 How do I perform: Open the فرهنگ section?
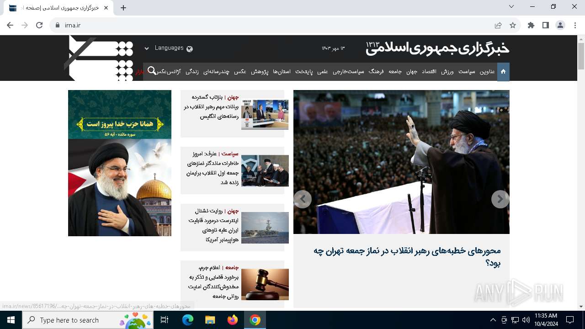point(376,72)
